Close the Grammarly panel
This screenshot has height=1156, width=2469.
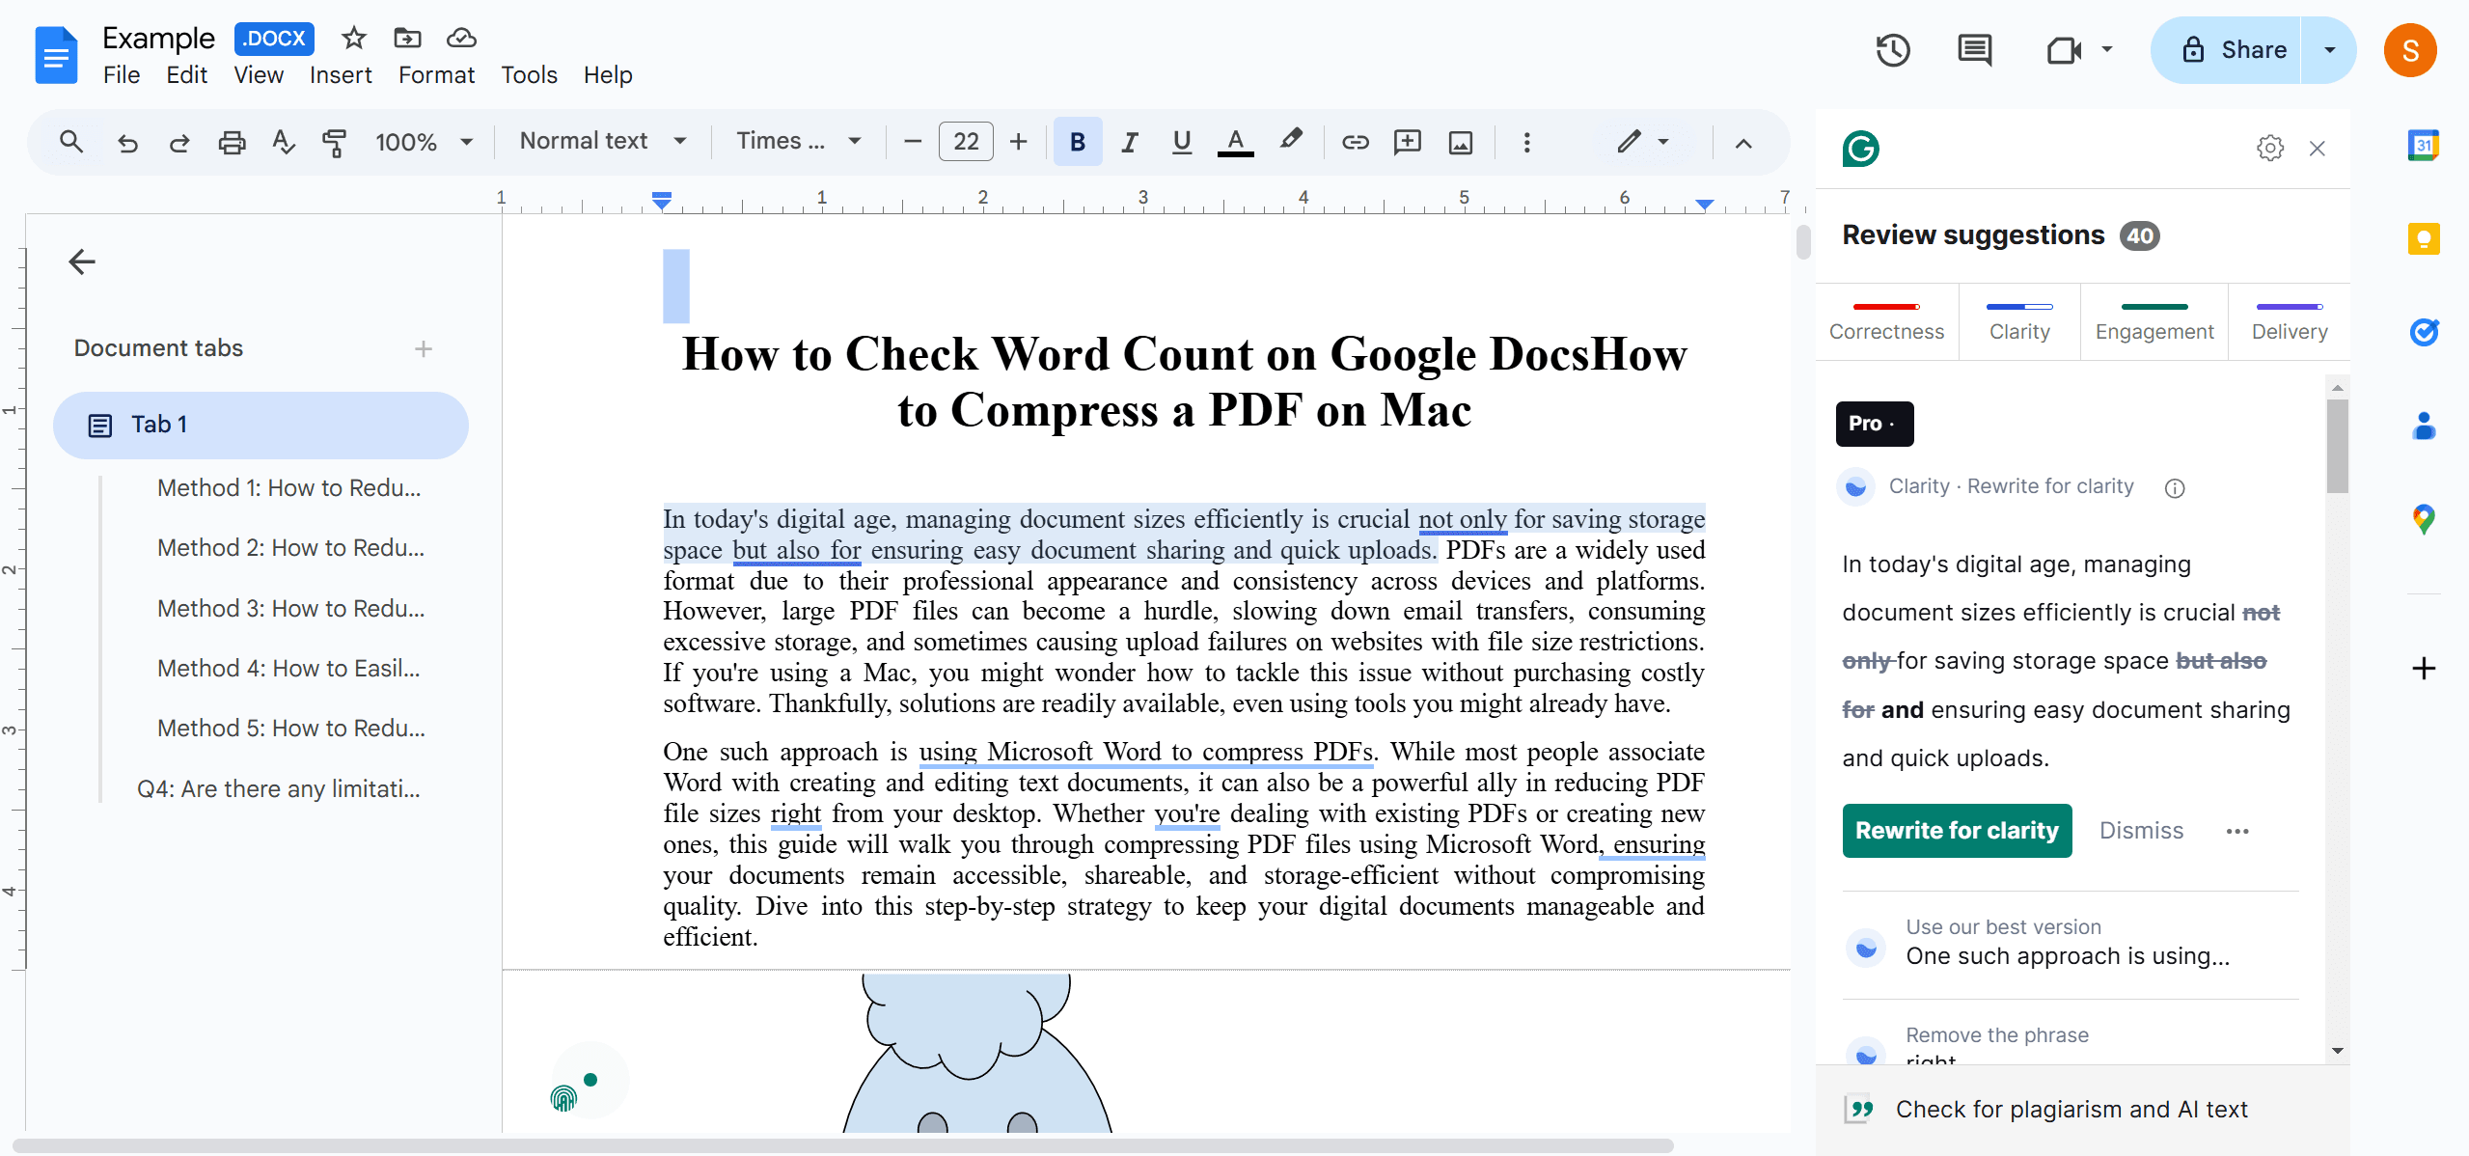2318,149
